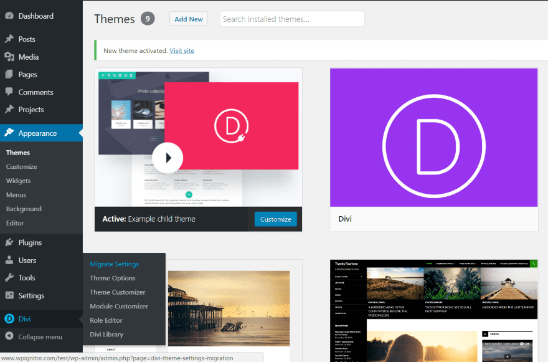Screen dimensions: 548x362
Task: Open the theme Editor submenu
Action: [15, 223]
